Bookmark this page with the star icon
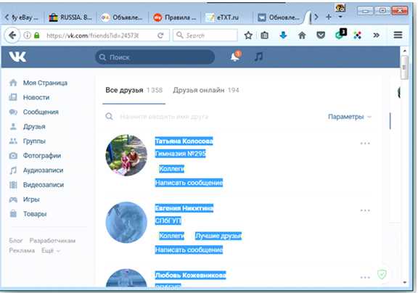The image size is (418, 293). coord(248,35)
